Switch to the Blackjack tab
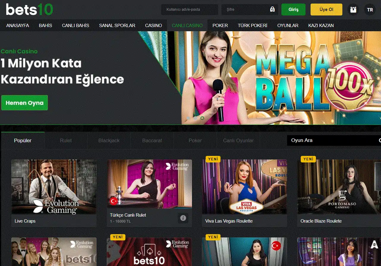 [x=109, y=140]
